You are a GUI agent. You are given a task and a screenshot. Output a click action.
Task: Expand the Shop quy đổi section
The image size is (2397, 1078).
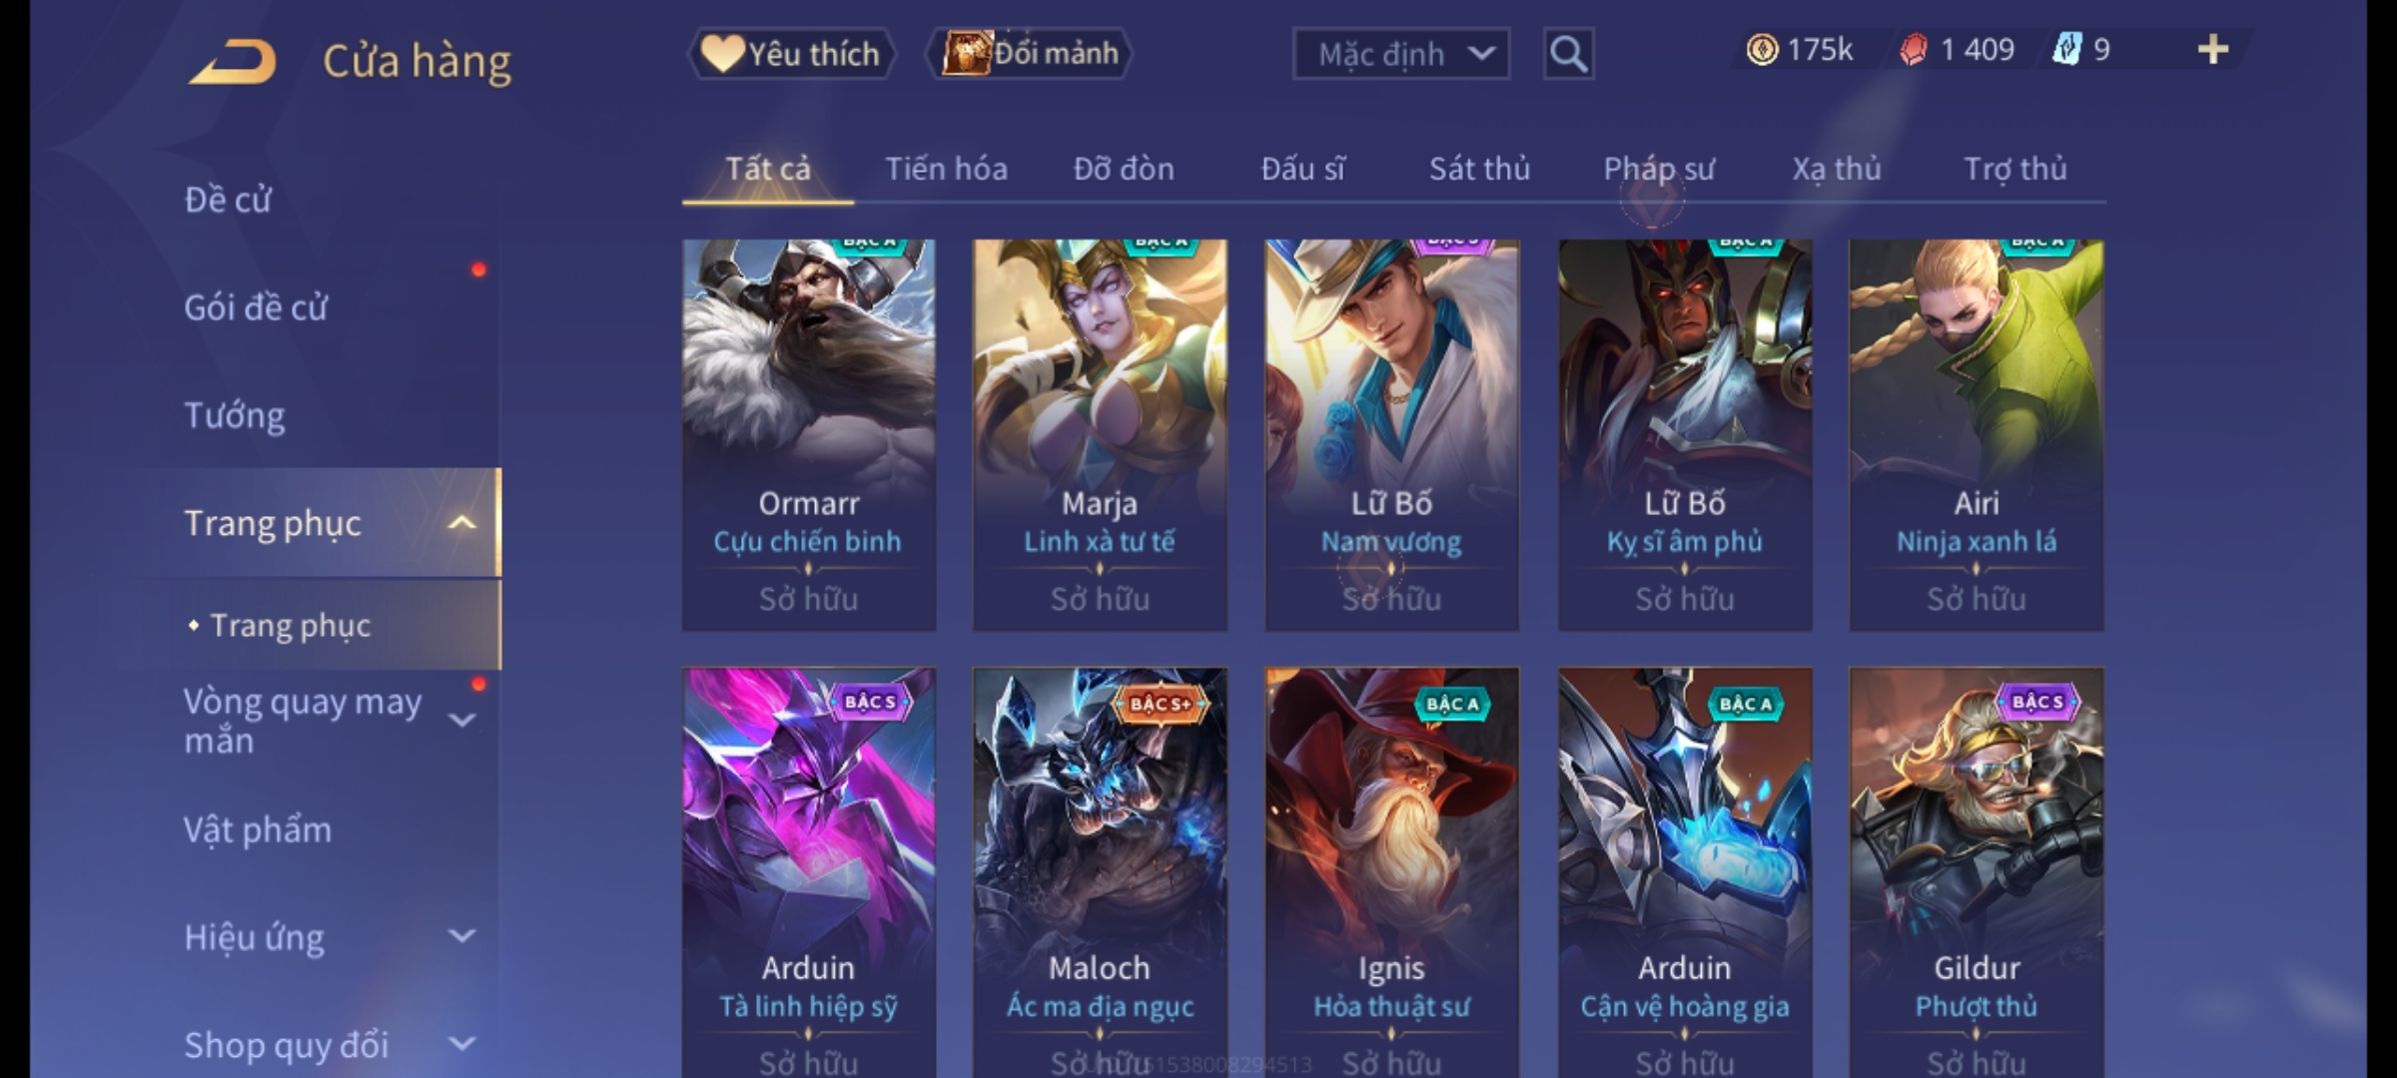461,1044
